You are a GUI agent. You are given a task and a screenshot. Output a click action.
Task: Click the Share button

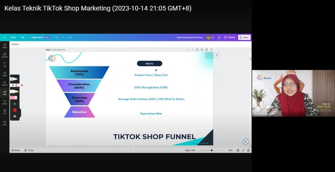[x=244, y=38]
